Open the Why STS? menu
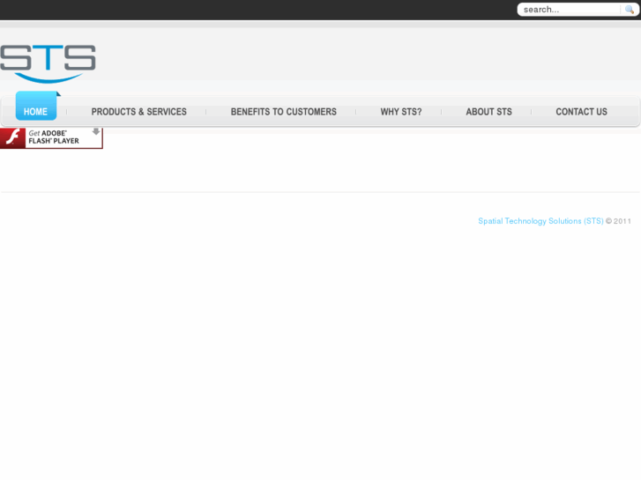This screenshot has width=641, height=480. (x=401, y=112)
